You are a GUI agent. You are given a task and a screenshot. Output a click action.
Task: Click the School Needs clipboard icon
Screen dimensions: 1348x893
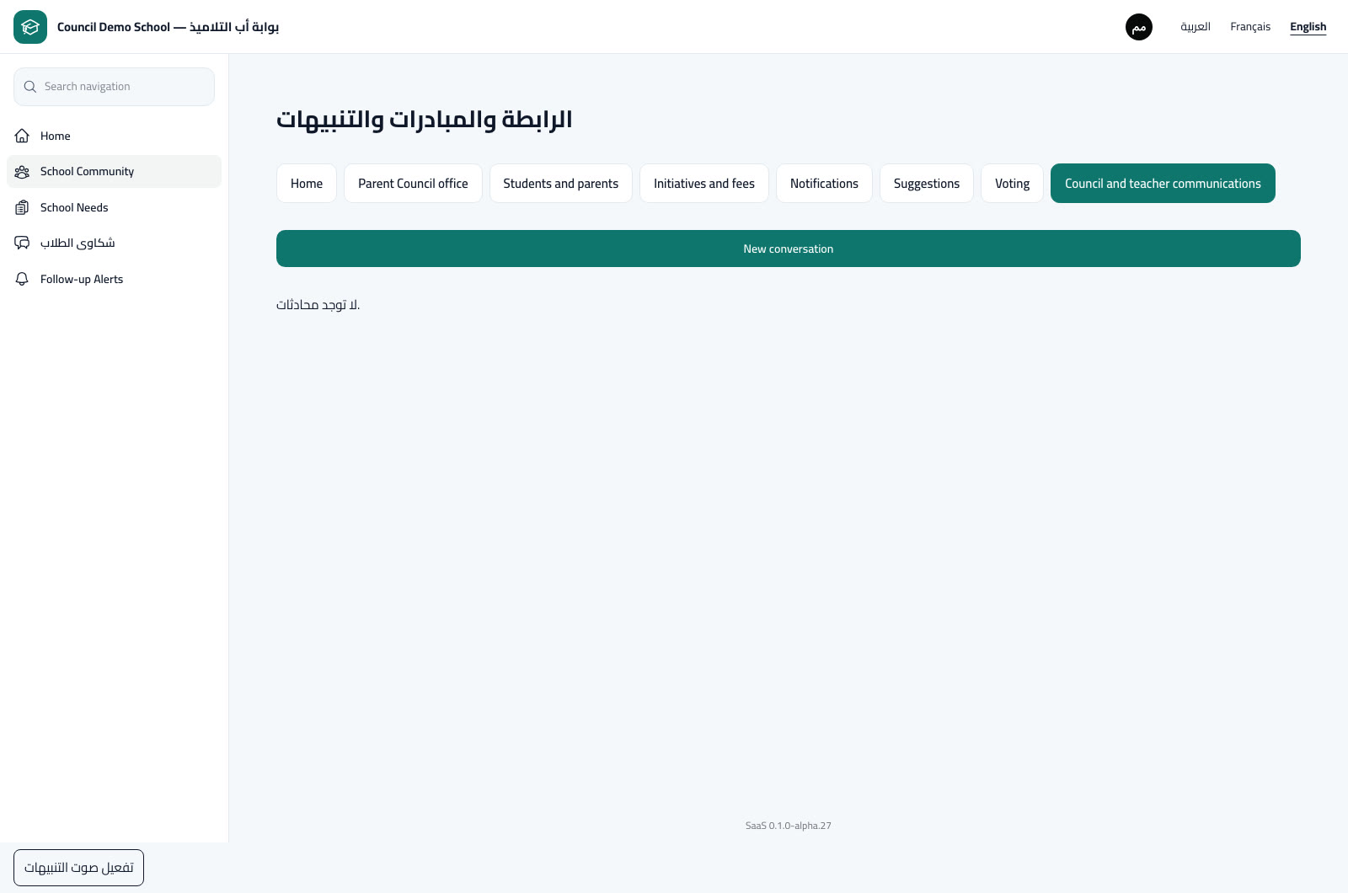[x=22, y=207]
